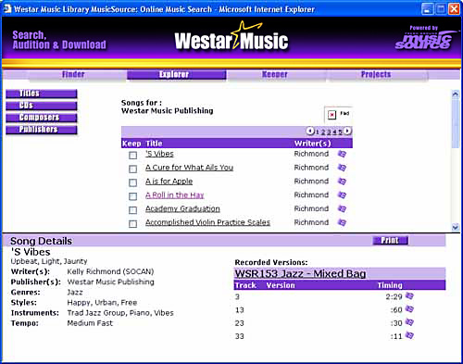Screen dimensions: 463x364
Task: Go to results page 3
Action: (x=329, y=132)
